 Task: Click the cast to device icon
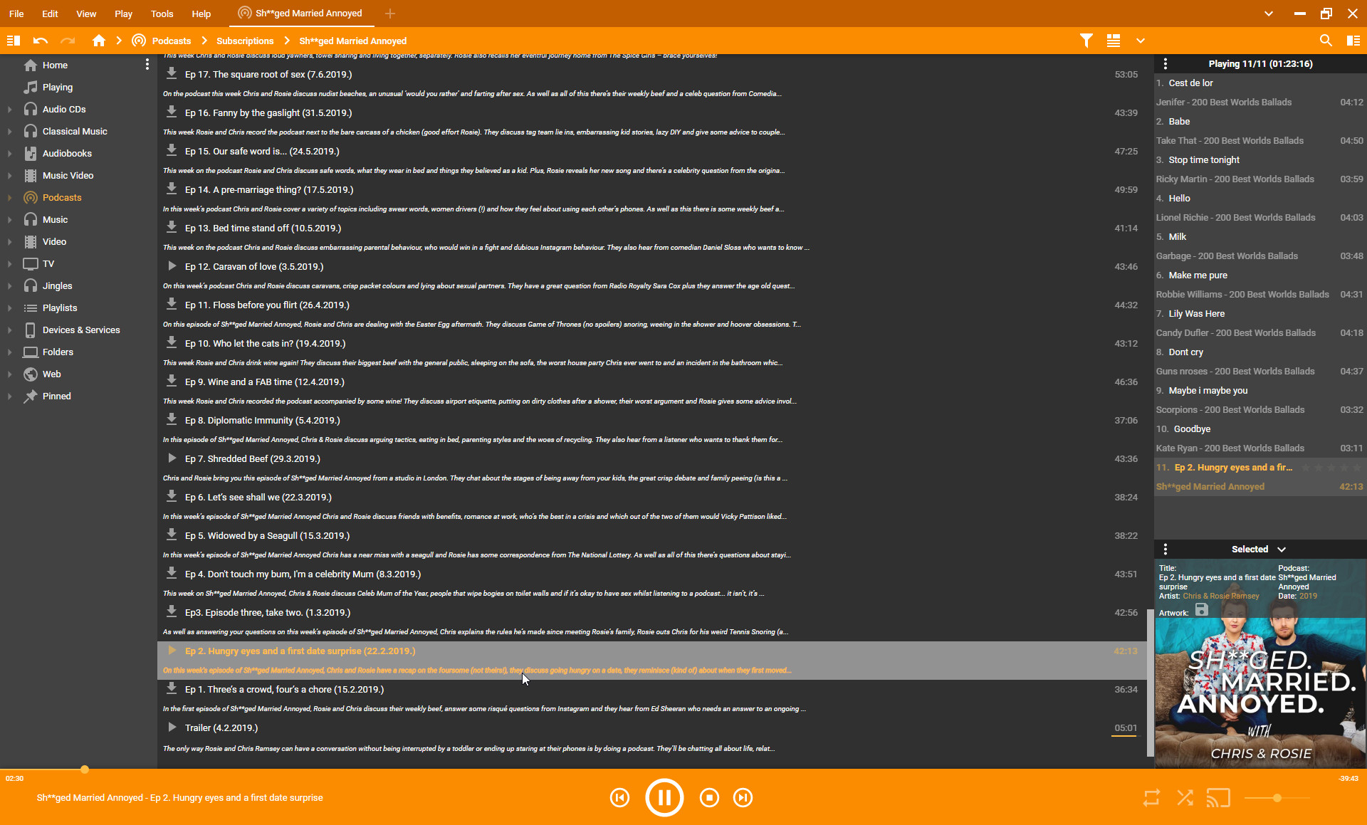[x=1218, y=798]
